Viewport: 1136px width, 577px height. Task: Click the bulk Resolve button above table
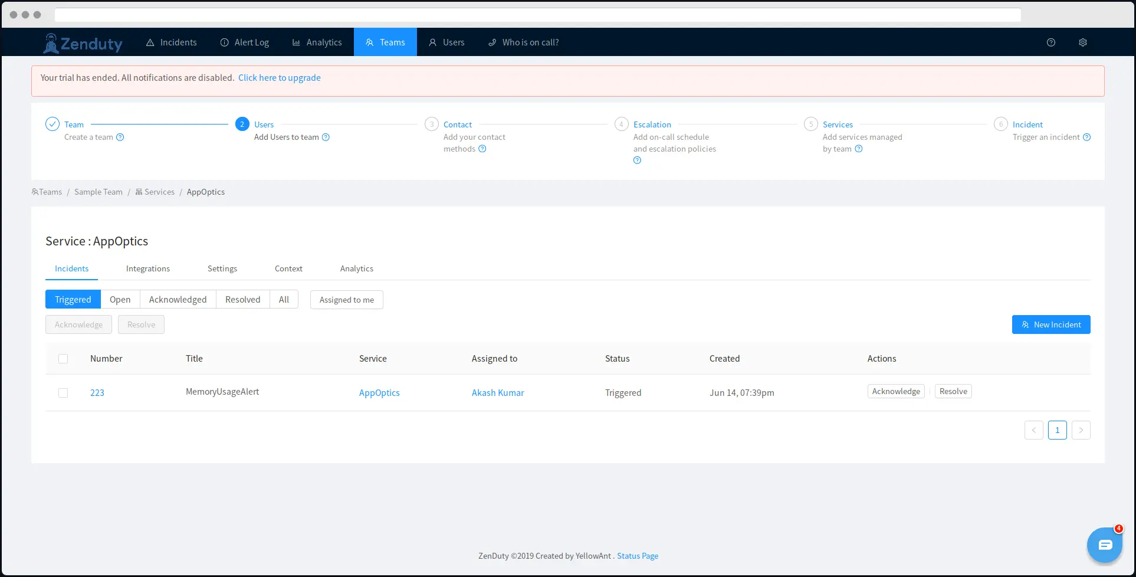click(x=141, y=324)
